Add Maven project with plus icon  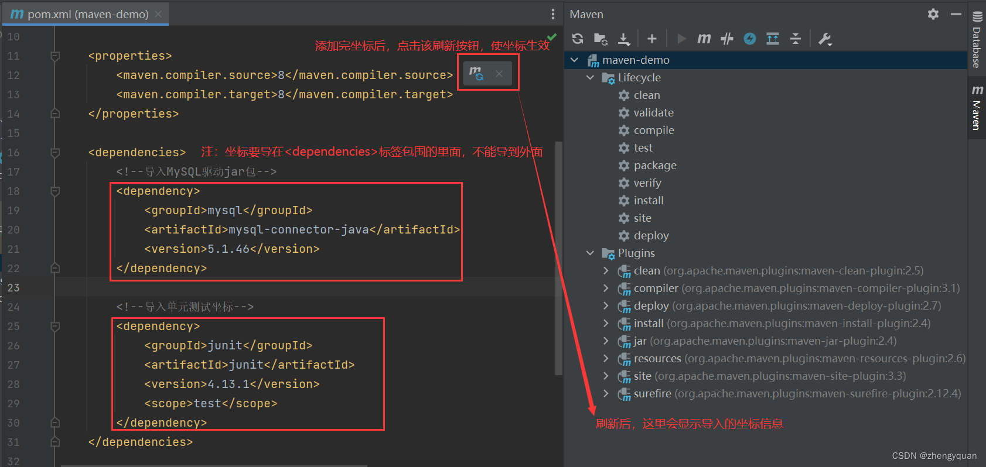pyautogui.click(x=652, y=39)
